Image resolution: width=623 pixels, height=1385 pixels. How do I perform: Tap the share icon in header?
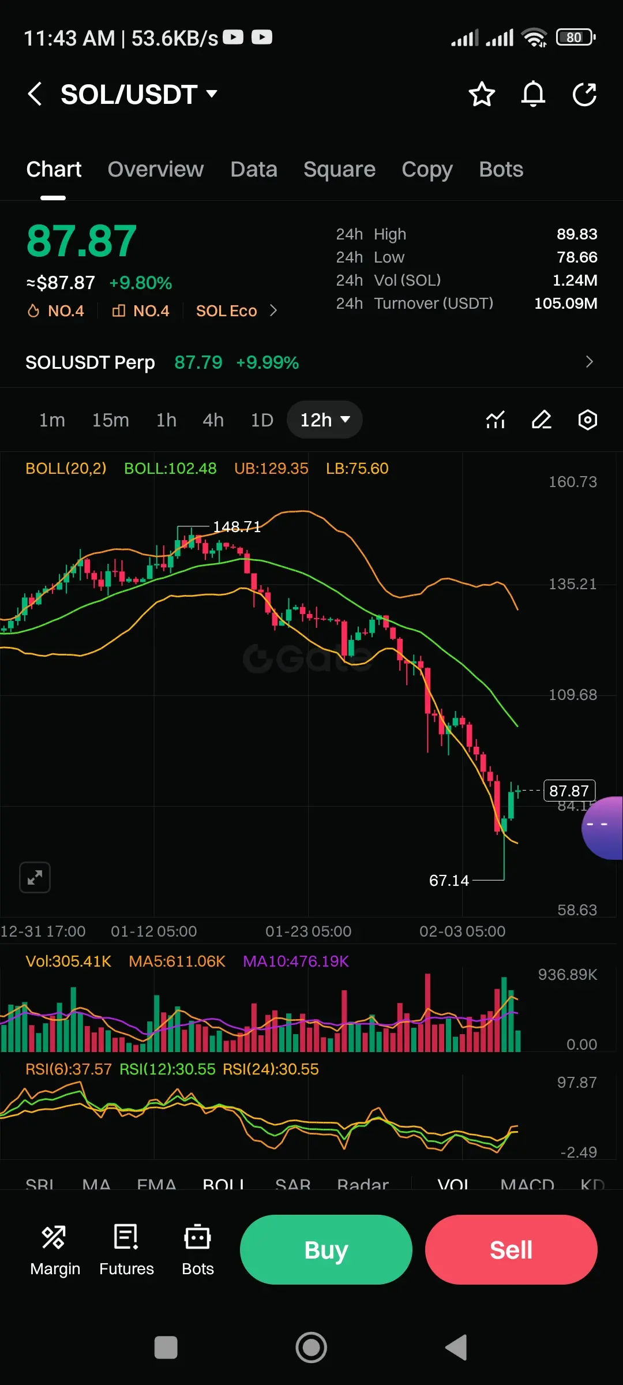point(584,94)
